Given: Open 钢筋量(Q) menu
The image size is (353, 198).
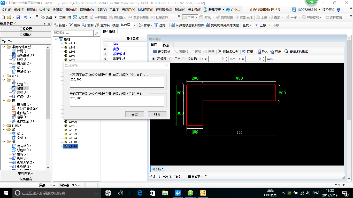Looking at the screenshot, I should [87, 10].
